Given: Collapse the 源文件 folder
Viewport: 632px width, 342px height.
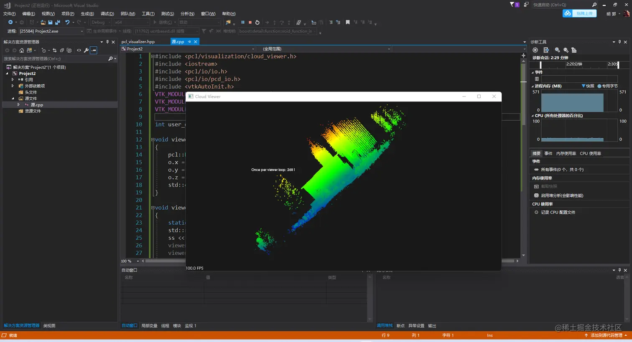Looking at the screenshot, I should tap(13, 99).
